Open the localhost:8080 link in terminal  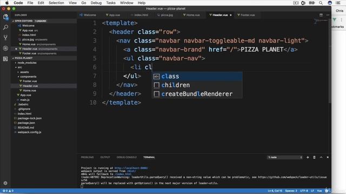pos(131,168)
